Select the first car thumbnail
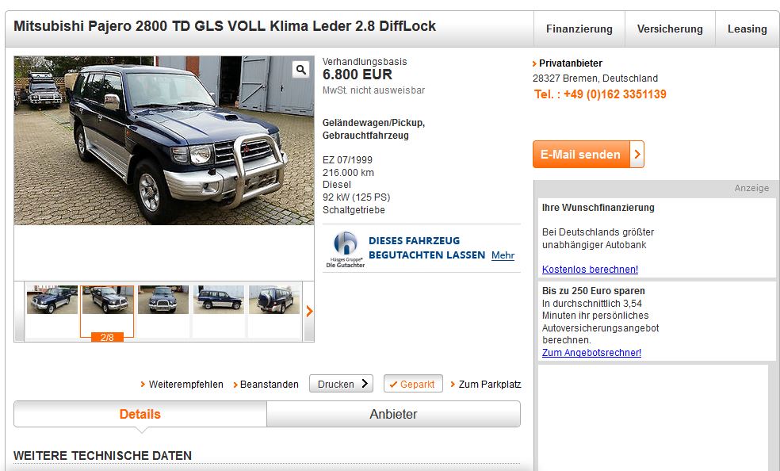Image resolution: width=780 pixels, height=471 pixels. (x=52, y=300)
